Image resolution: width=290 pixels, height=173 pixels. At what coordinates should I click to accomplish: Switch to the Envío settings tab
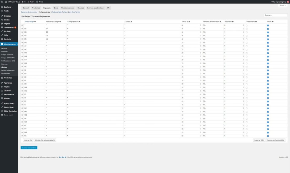(56, 8)
